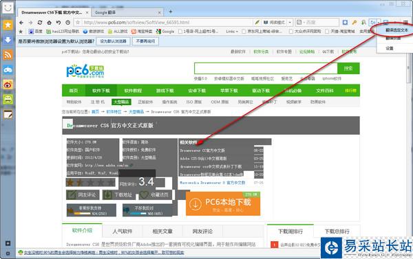This screenshot has height=259, width=413.
Task: Open a new tab with the plus button
Action: tap(171, 12)
